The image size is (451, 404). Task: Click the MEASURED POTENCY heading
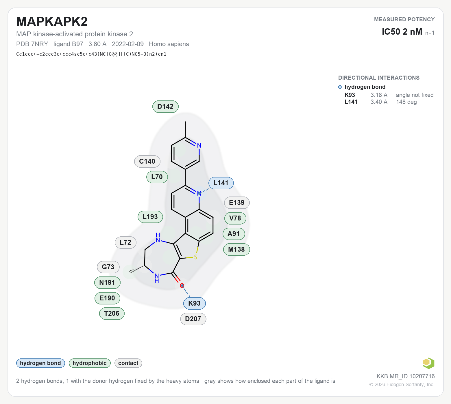tap(404, 19)
